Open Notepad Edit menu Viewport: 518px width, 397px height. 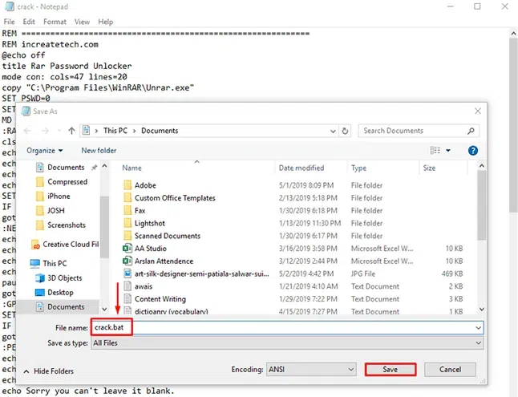pyautogui.click(x=29, y=22)
